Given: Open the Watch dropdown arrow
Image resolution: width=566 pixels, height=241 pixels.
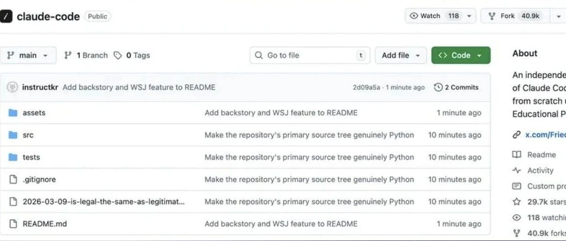Looking at the screenshot, I should click(x=469, y=16).
